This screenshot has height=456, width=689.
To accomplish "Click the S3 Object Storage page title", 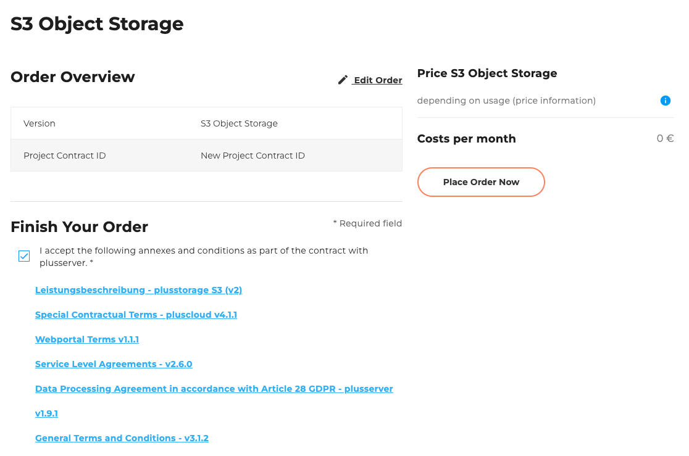I will tap(96, 23).
